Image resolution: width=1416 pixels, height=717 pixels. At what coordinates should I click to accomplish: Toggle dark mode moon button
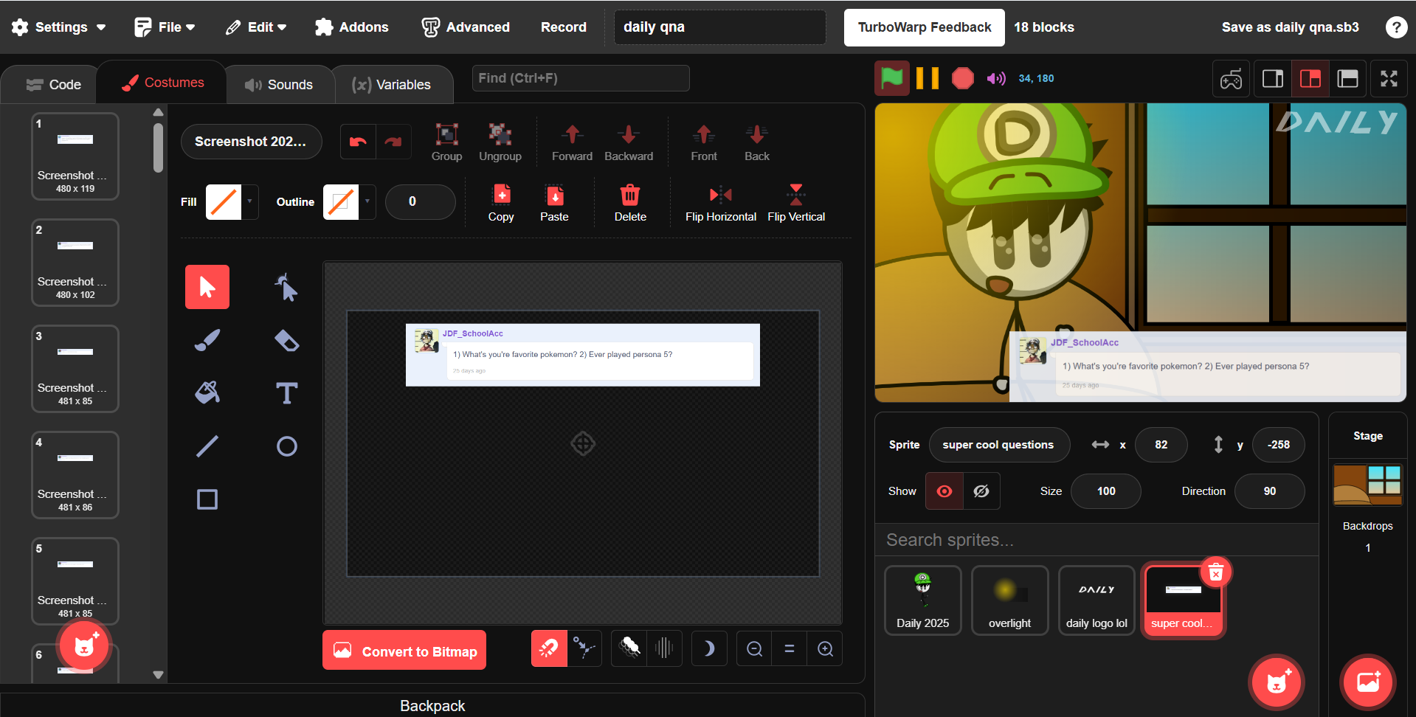(709, 648)
